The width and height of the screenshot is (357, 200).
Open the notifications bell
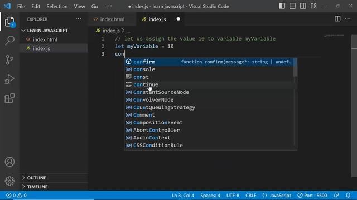tap(348, 195)
